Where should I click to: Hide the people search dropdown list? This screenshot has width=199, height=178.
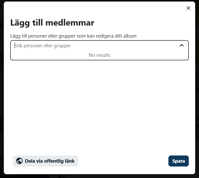pos(182,46)
